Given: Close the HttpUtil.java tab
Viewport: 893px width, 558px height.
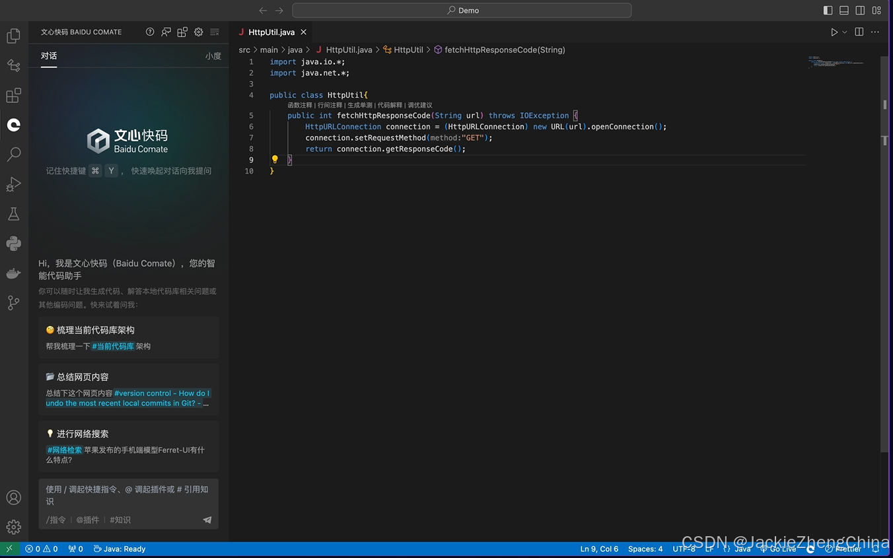Looking at the screenshot, I should click(304, 32).
